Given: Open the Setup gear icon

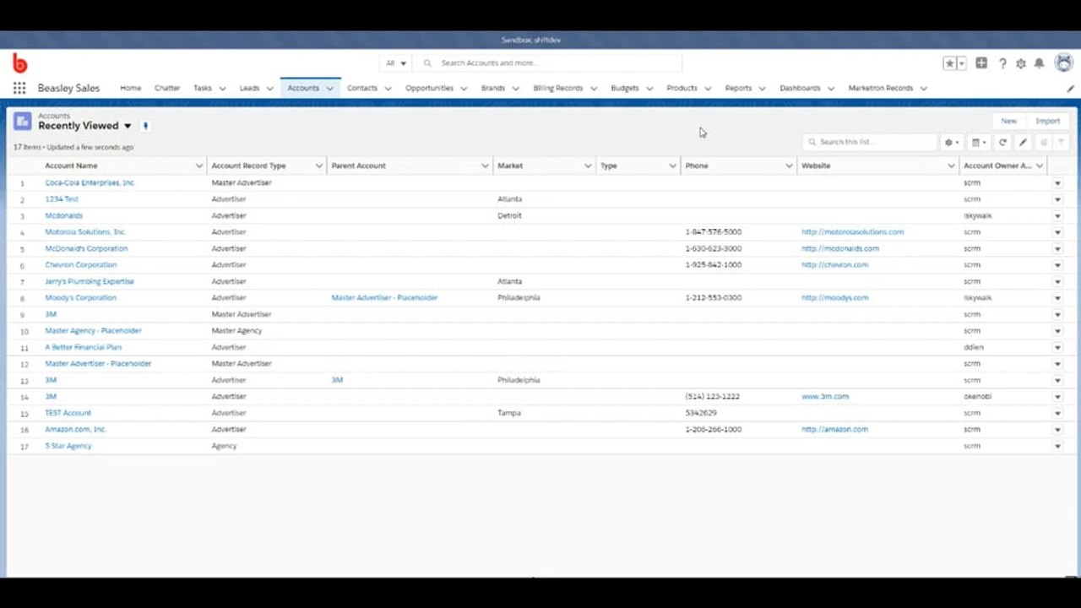Looking at the screenshot, I should click(1021, 63).
